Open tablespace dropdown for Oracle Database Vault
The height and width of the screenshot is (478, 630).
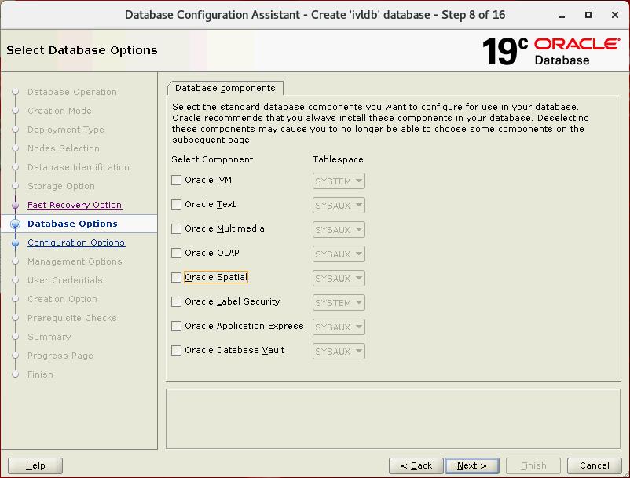click(339, 352)
